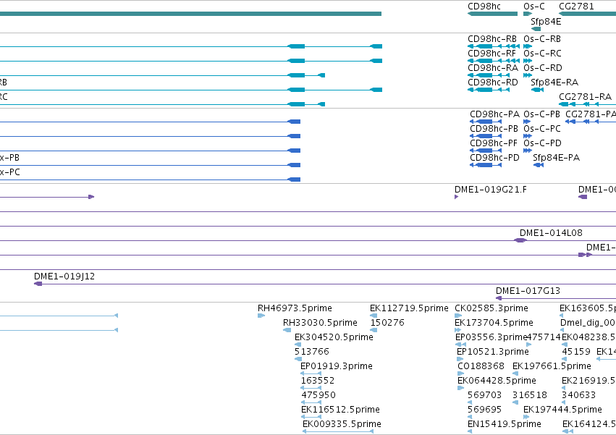Select the DME1-014L08 clone feature
616x435 pixels.
[551, 233]
